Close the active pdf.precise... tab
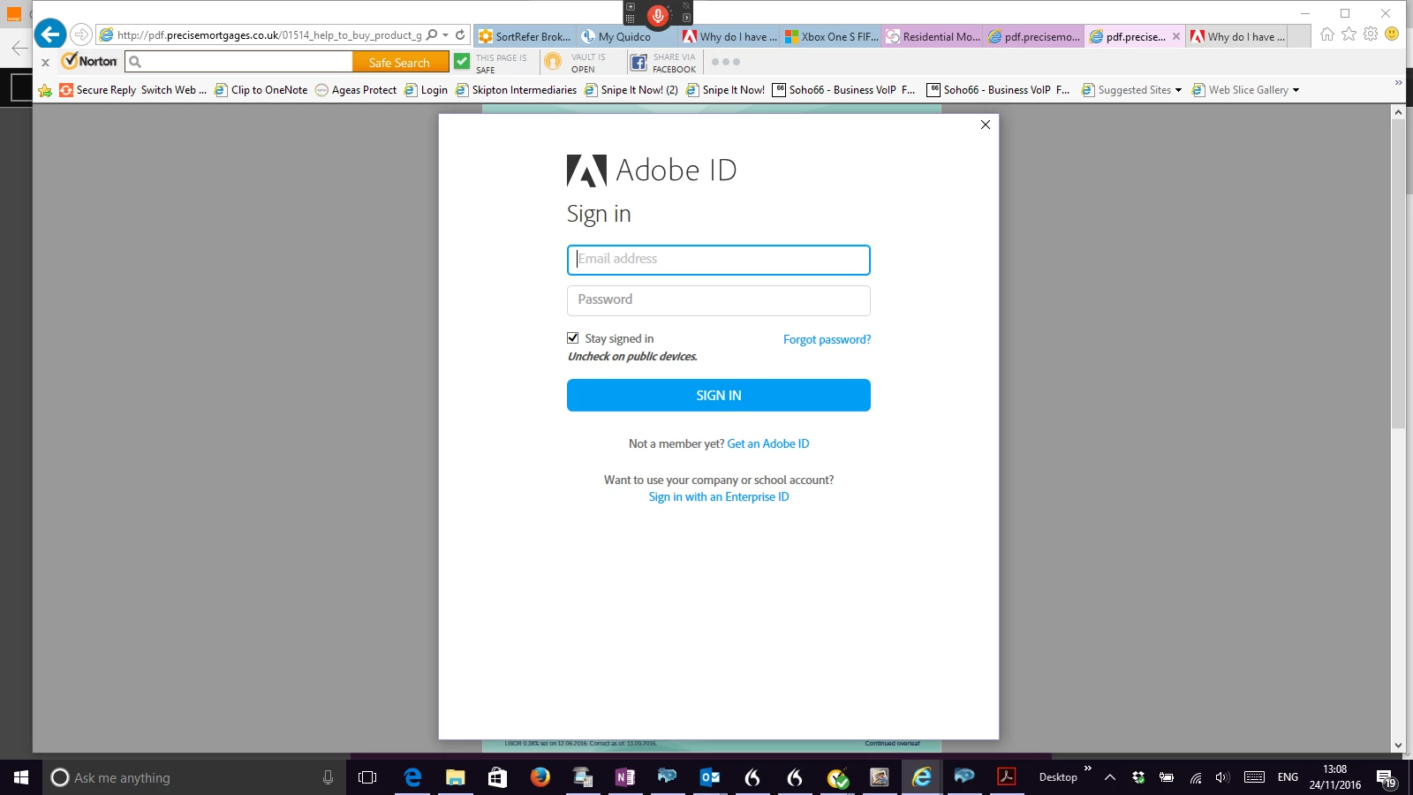 [x=1176, y=36]
